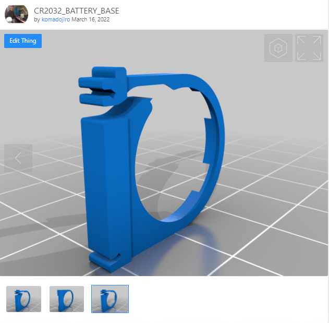Go to the previous image with left arrow
This screenshot has width=329, height=323.
point(18,158)
